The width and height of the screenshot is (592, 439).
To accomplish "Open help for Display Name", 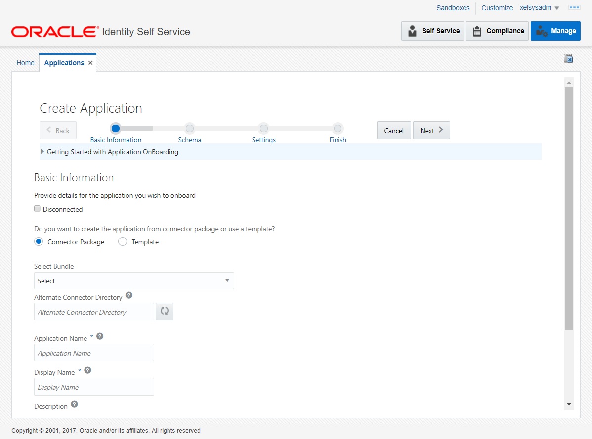I will click(87, 369).
